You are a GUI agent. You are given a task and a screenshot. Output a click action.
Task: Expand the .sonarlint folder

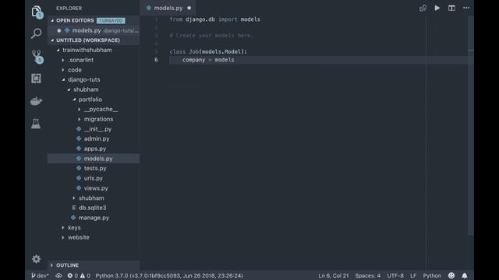63,60
